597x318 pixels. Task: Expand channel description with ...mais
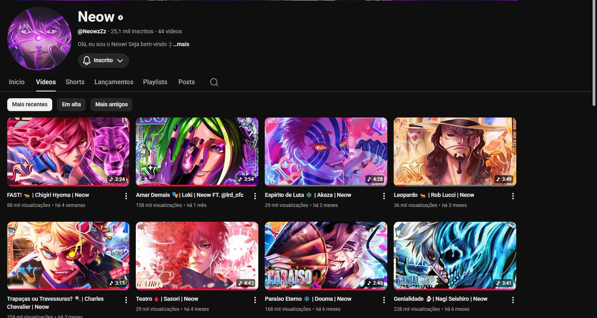(181, 44)
